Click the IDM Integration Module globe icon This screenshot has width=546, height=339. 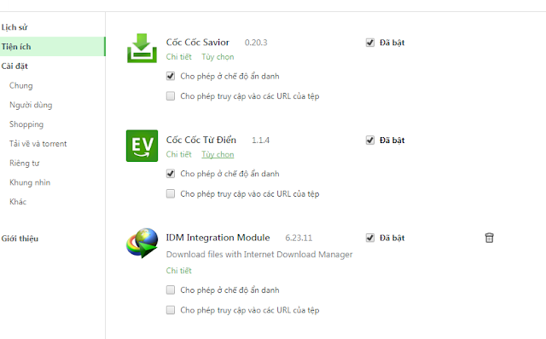point(142,243)
